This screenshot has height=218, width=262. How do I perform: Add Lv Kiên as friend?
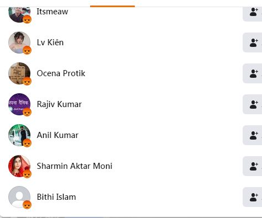point(253,42)
